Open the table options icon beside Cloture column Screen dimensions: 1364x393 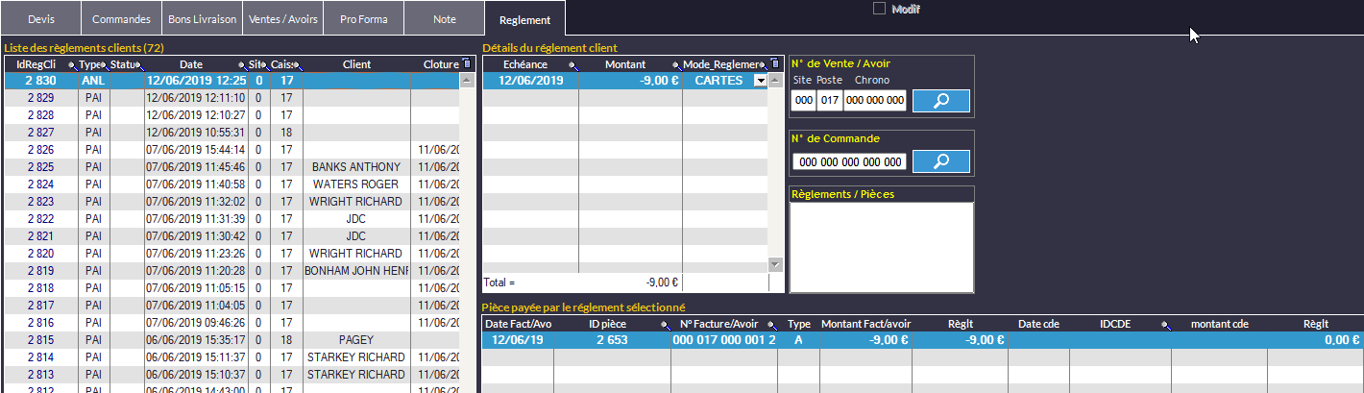pos(467,64)
